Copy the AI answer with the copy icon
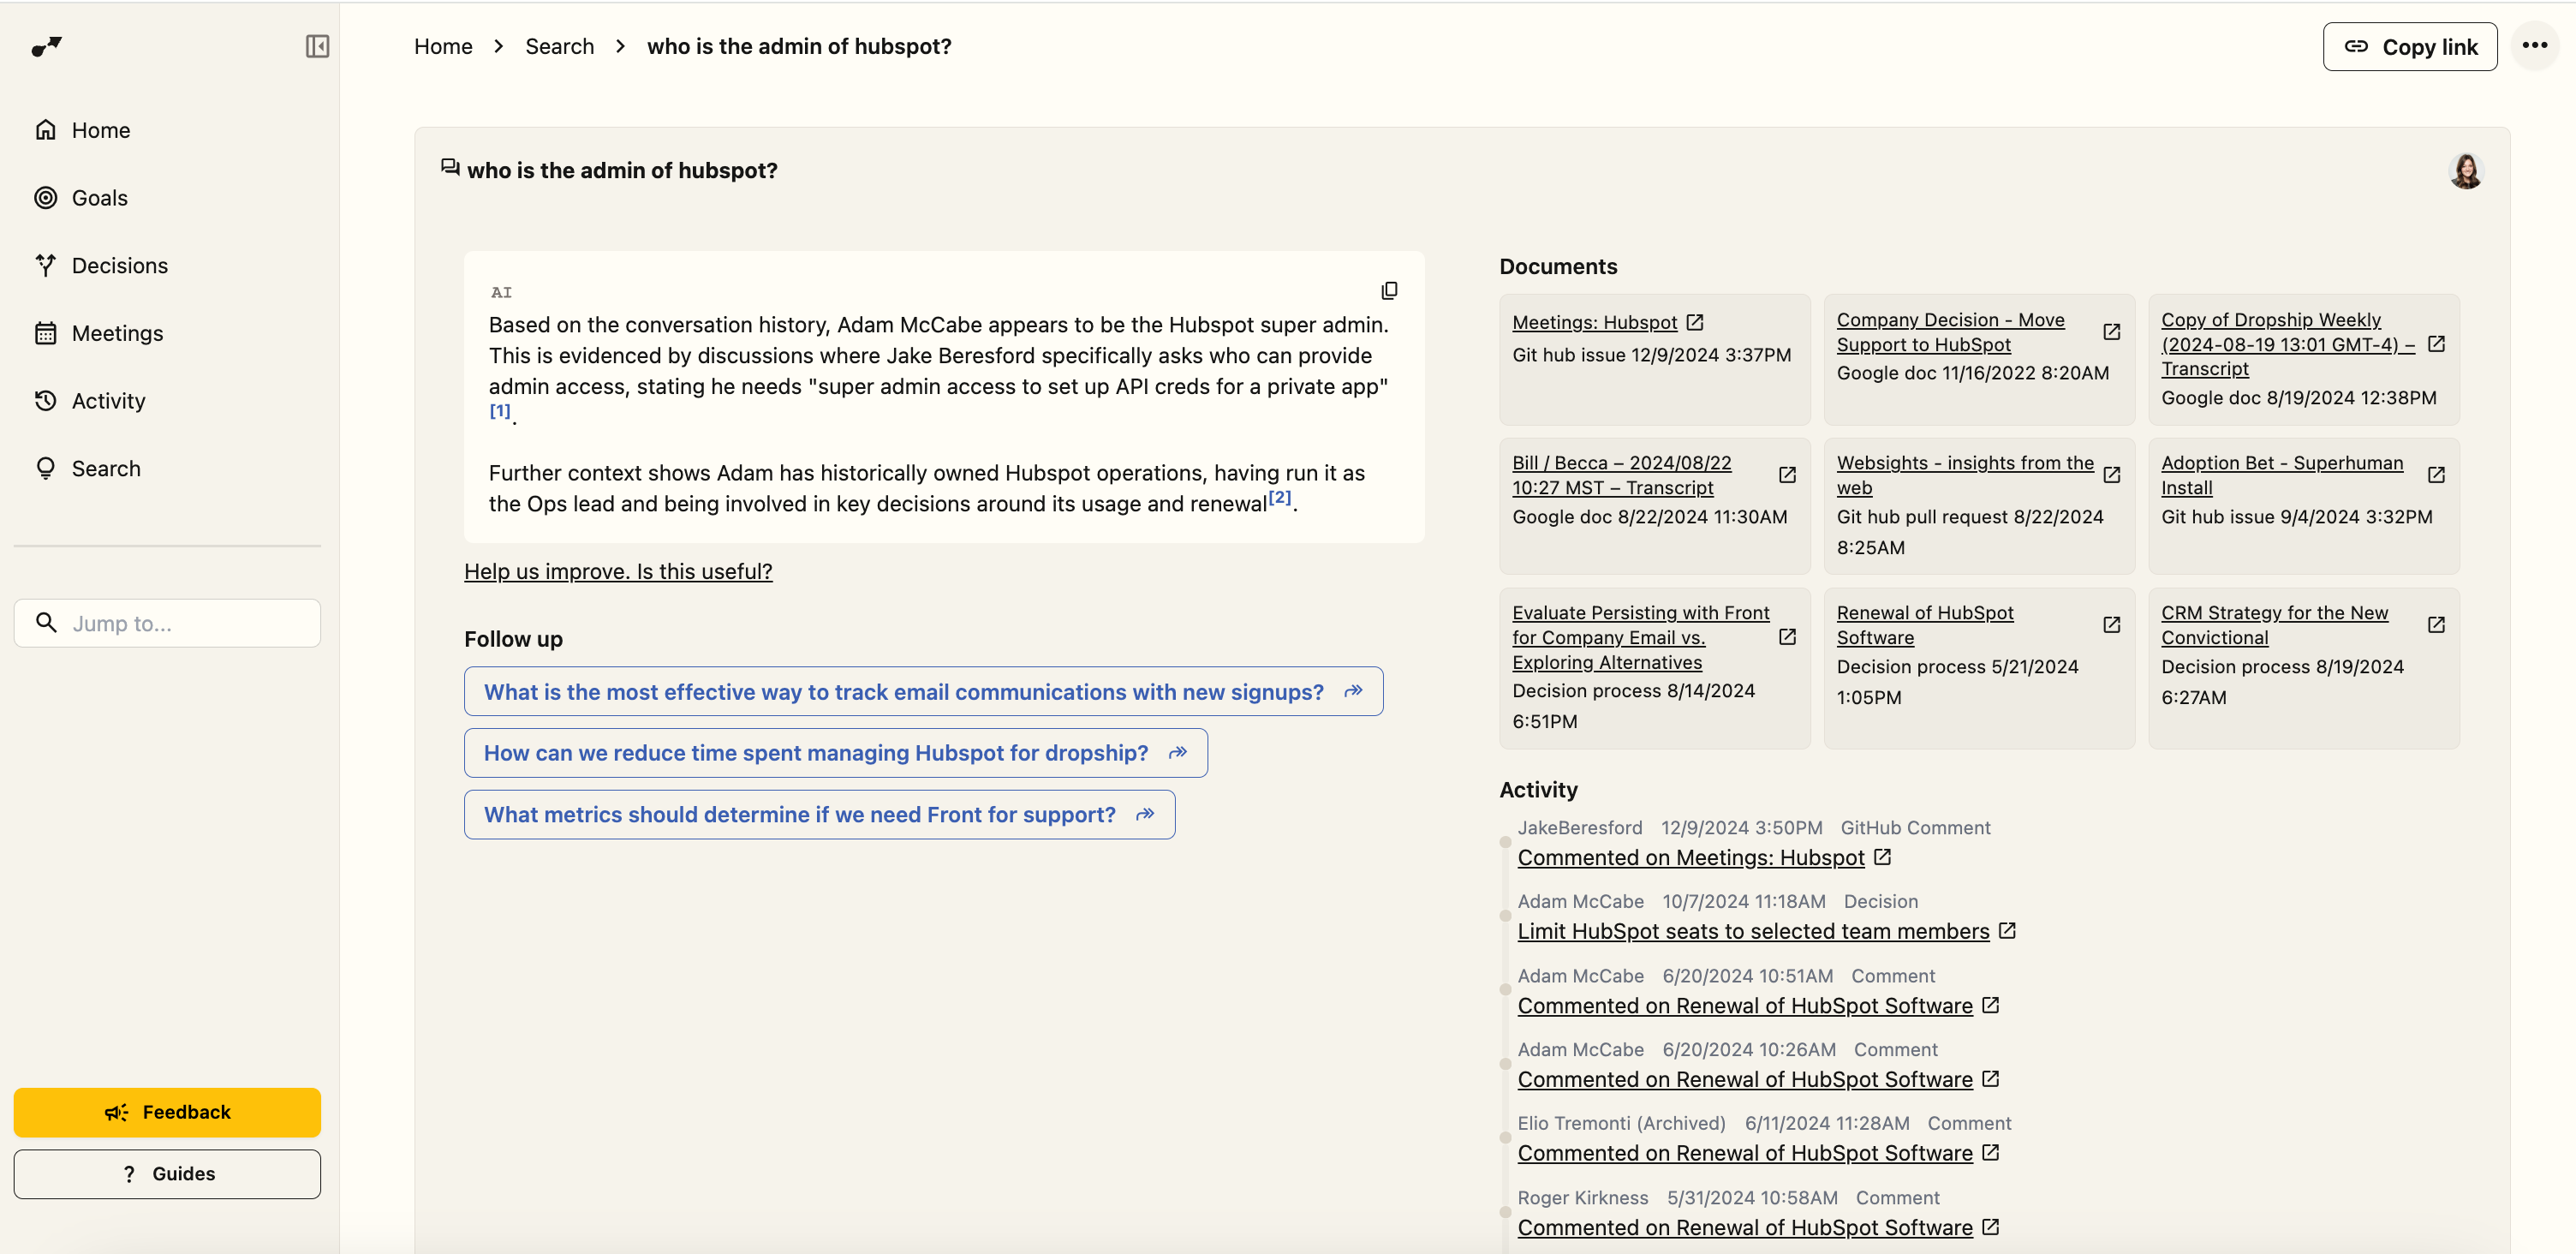The image size is (2576, 1254). (x=1389, y=291)
